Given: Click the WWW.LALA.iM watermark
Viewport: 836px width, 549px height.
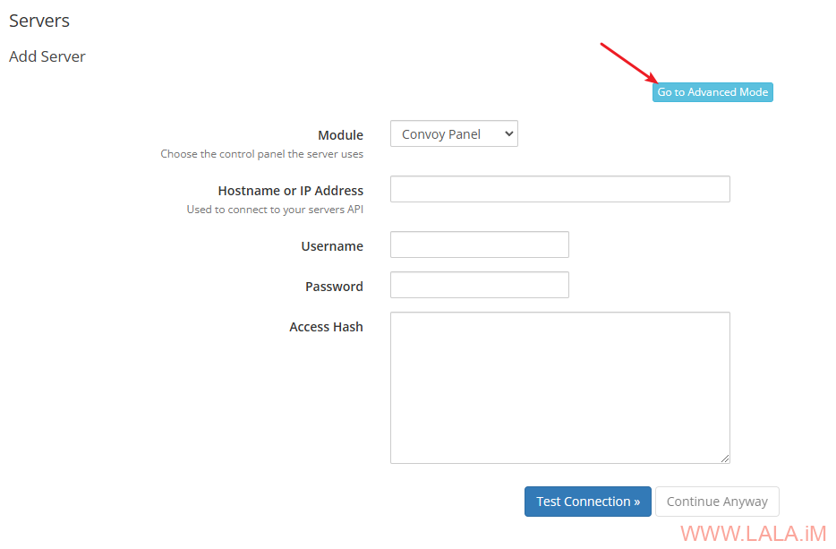Looking at the screenshot, I should [753, 534].
